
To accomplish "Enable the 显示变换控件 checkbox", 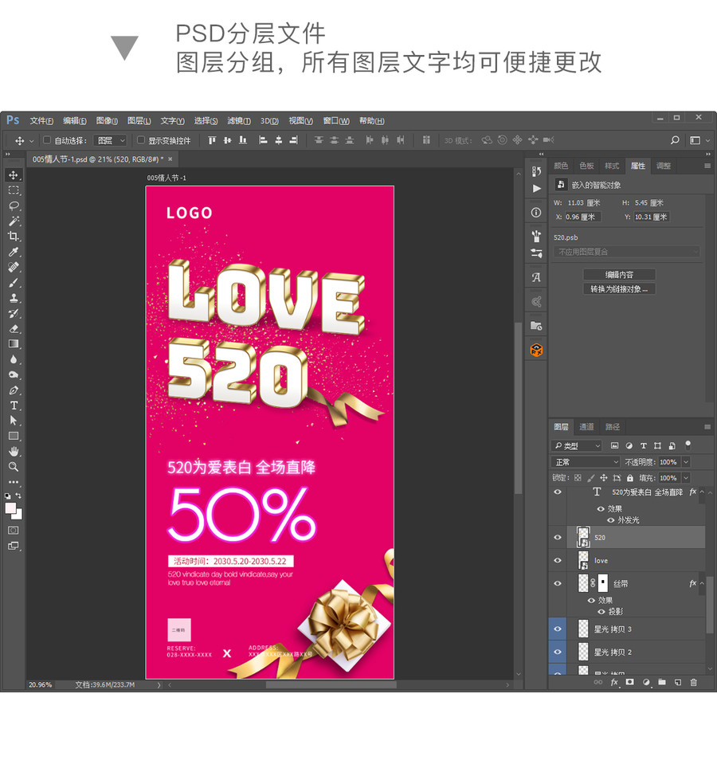I will tap(141, 140).
